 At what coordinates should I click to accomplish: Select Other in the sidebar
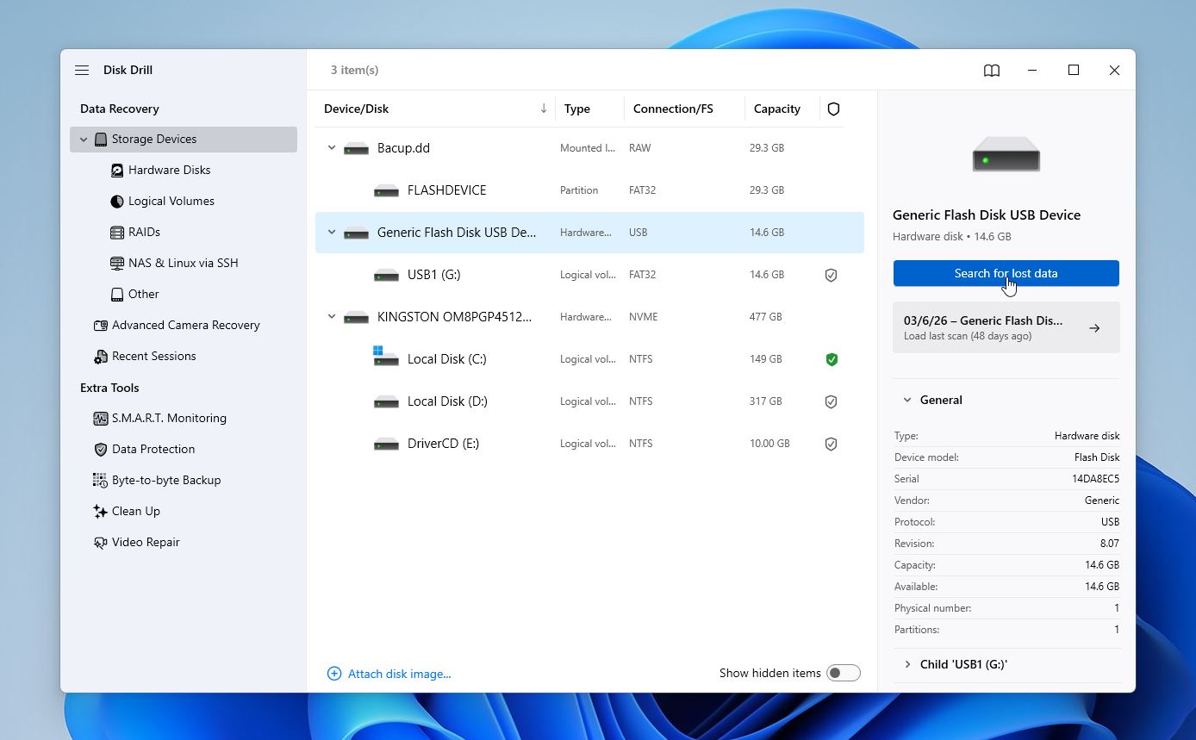(x=144, y=295)
